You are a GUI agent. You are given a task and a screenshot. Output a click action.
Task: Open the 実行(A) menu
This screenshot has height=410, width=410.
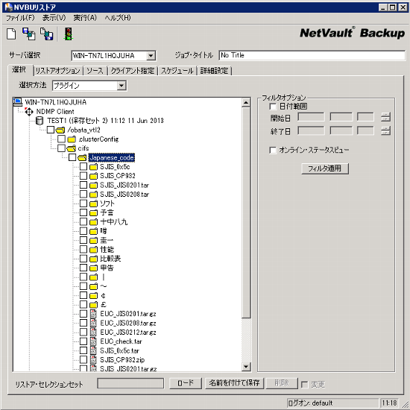(x=85, y=18)
